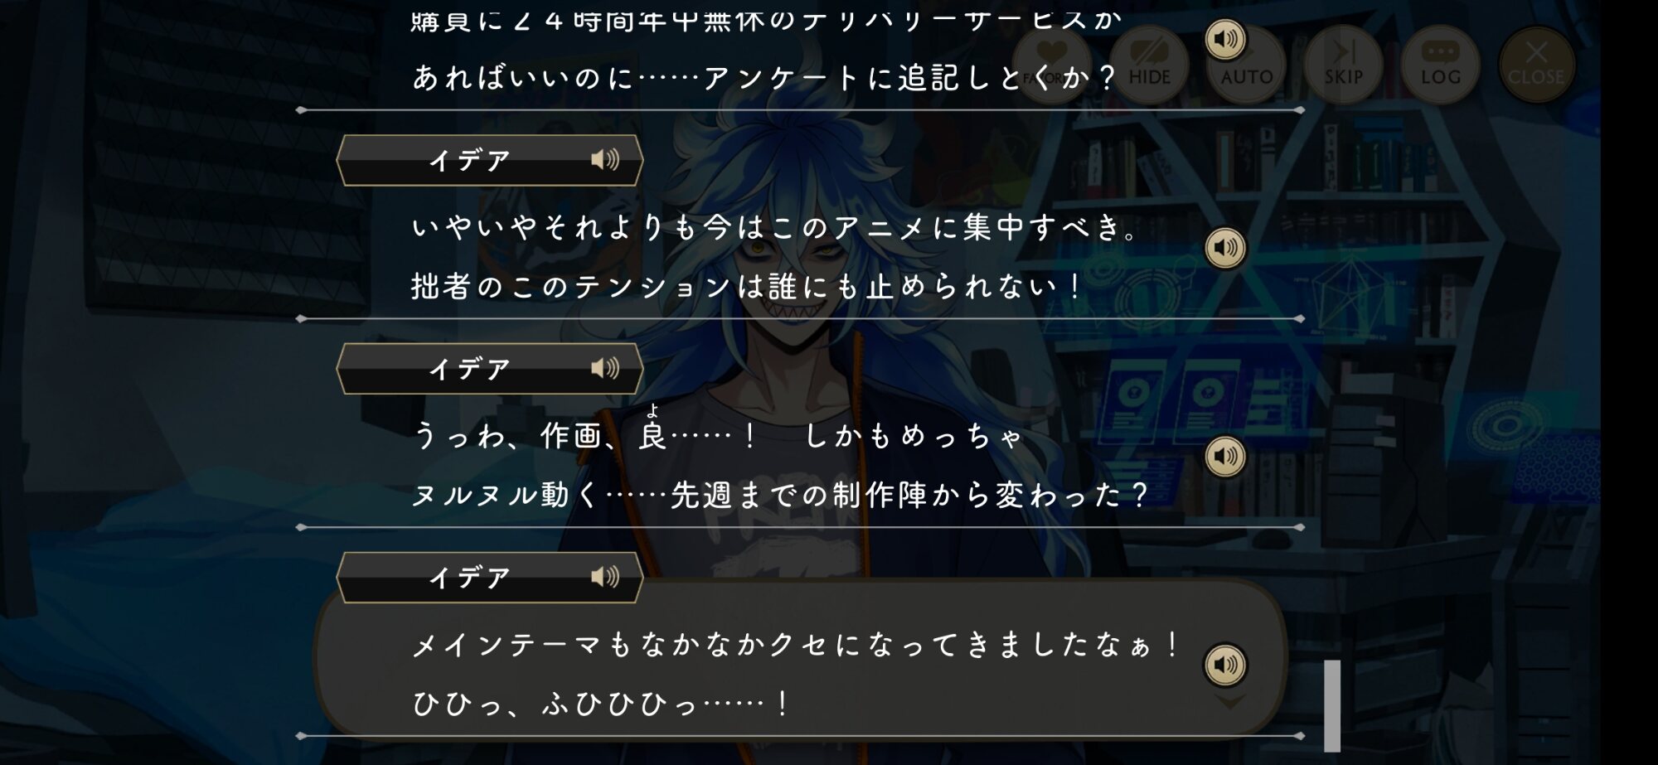
Task: Click the log scrollbar thumb
Action: (1332, 705)
